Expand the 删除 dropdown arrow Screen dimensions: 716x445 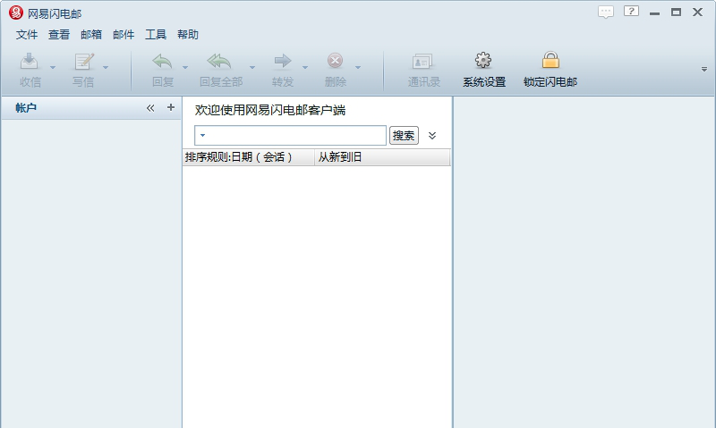click(358, 68)
